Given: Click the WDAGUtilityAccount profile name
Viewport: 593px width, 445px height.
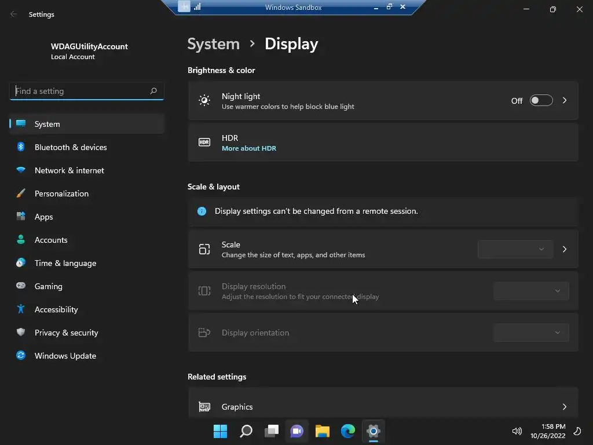Looking at the screenshot, I should coord(89,46).
